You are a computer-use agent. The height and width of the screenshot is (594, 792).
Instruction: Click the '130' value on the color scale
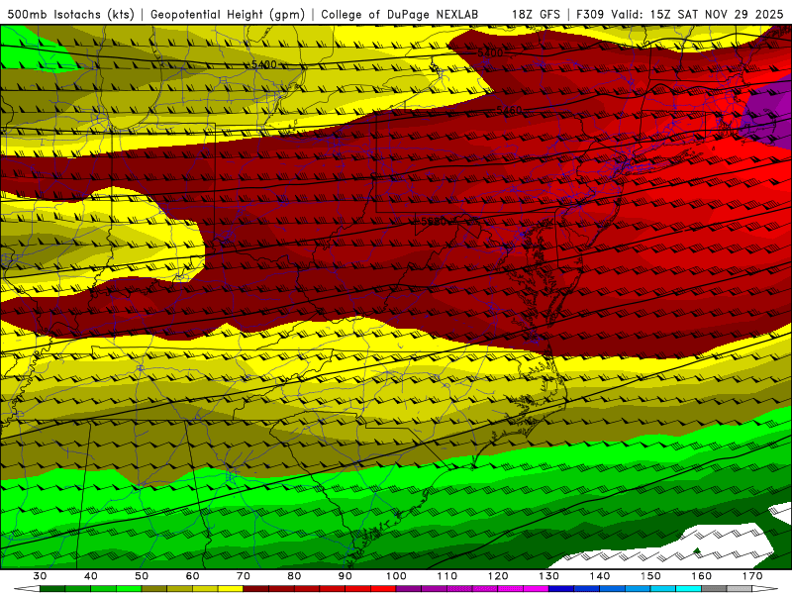point(549,576)
